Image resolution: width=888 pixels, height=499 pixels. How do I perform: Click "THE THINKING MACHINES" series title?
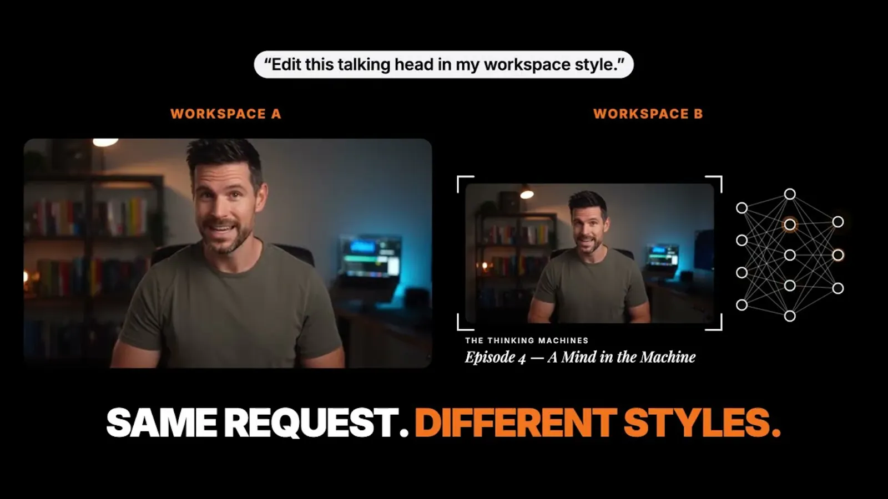527,340
